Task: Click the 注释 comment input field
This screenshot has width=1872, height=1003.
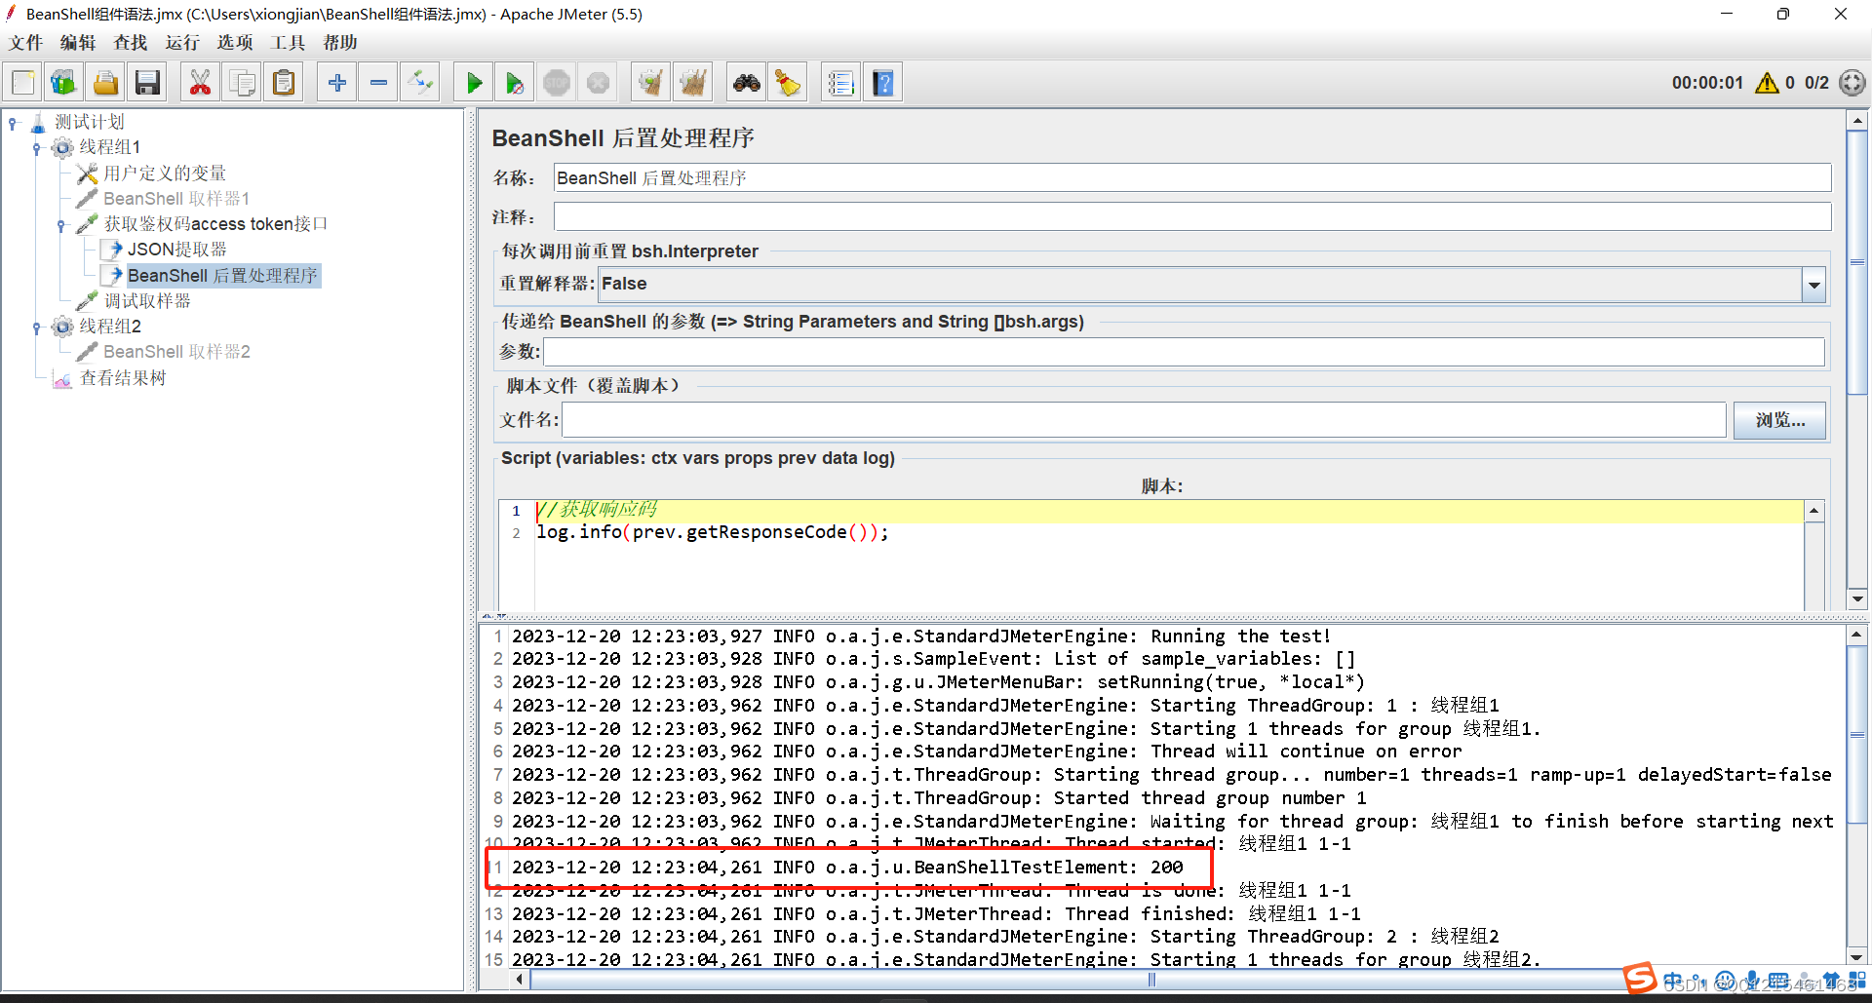Action: click(x=1192, y=216)
